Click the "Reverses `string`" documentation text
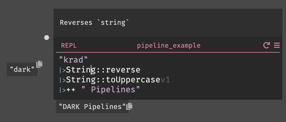Viewport: 286px width, 122px height. point(95,23)
